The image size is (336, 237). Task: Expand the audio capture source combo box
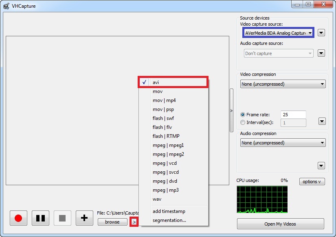[279, 53]
